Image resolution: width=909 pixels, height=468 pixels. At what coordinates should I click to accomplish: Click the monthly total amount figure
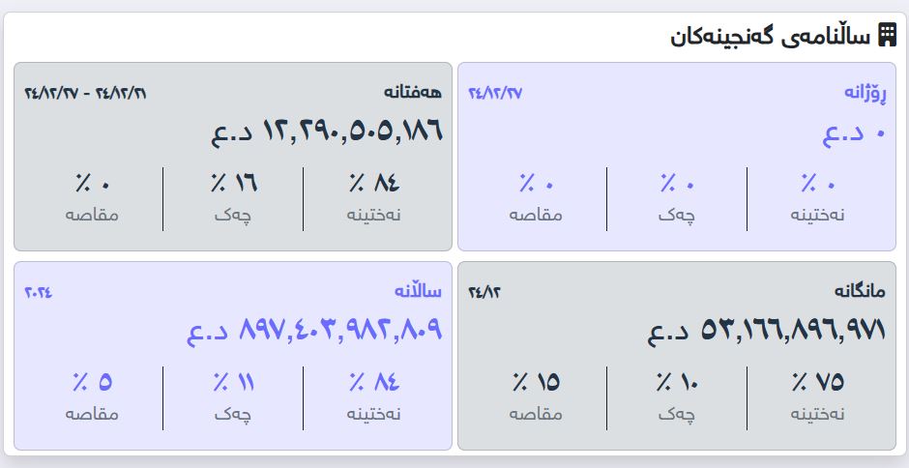767,331
